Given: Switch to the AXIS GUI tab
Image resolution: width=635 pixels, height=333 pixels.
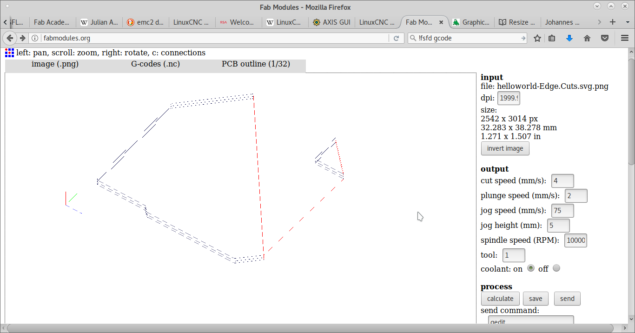Looking at the screenshot, I should (x=331, y=22).
